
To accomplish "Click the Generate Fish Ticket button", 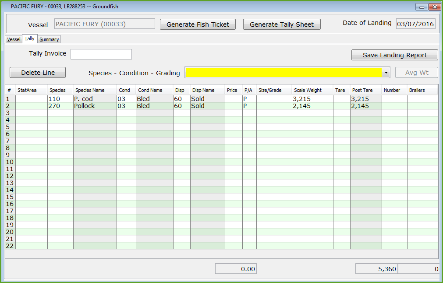I will tap(198, 24).
